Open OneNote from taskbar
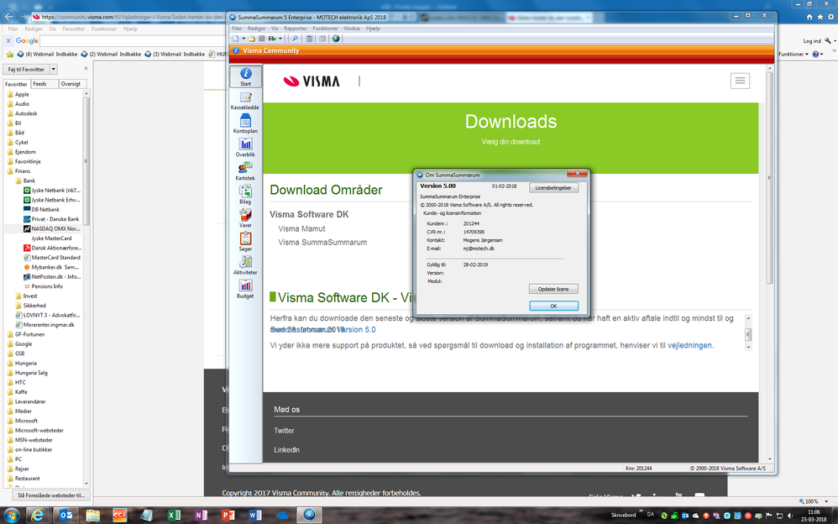The image size is (838, 524). tap(201, 516)
